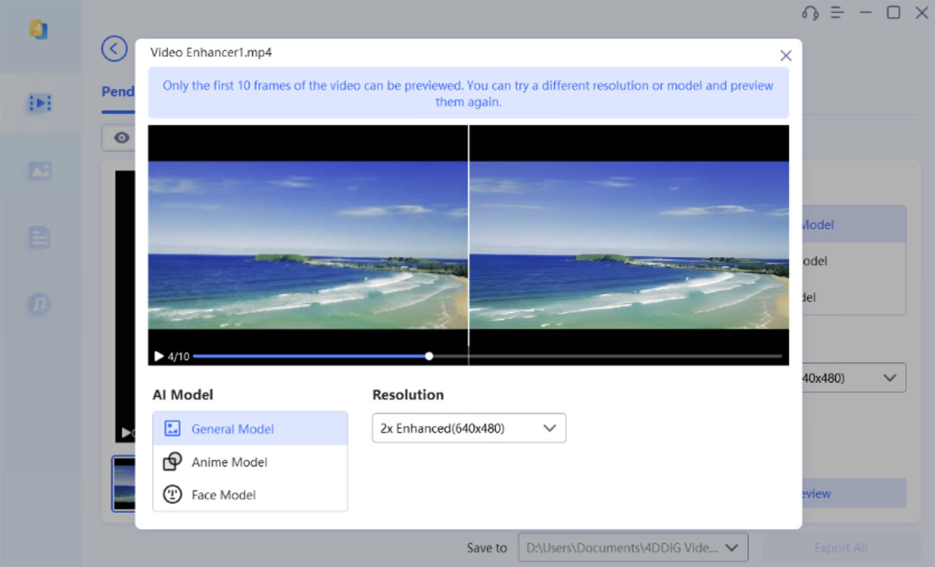Switch to the Pending tab
Image resolution: width=935 pixels, height=567 pixels.
(x=118, y=92)
